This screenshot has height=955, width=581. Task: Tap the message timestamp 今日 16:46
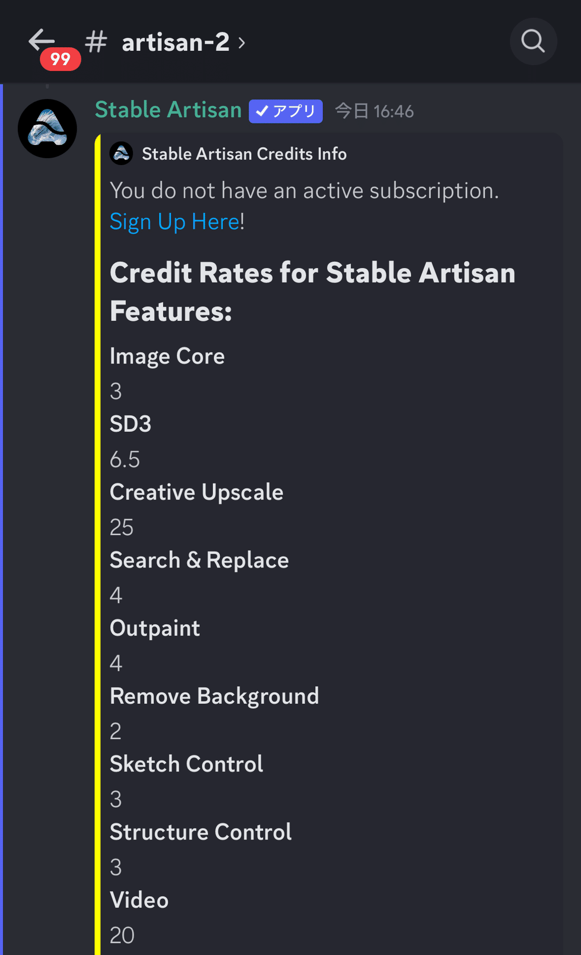(374, 111)
